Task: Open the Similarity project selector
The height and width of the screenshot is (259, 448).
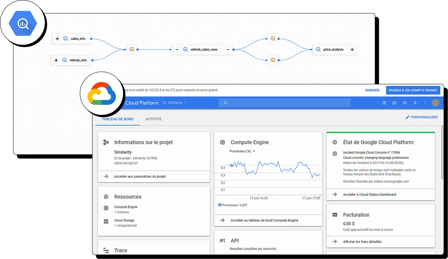Action: [174, 103]
